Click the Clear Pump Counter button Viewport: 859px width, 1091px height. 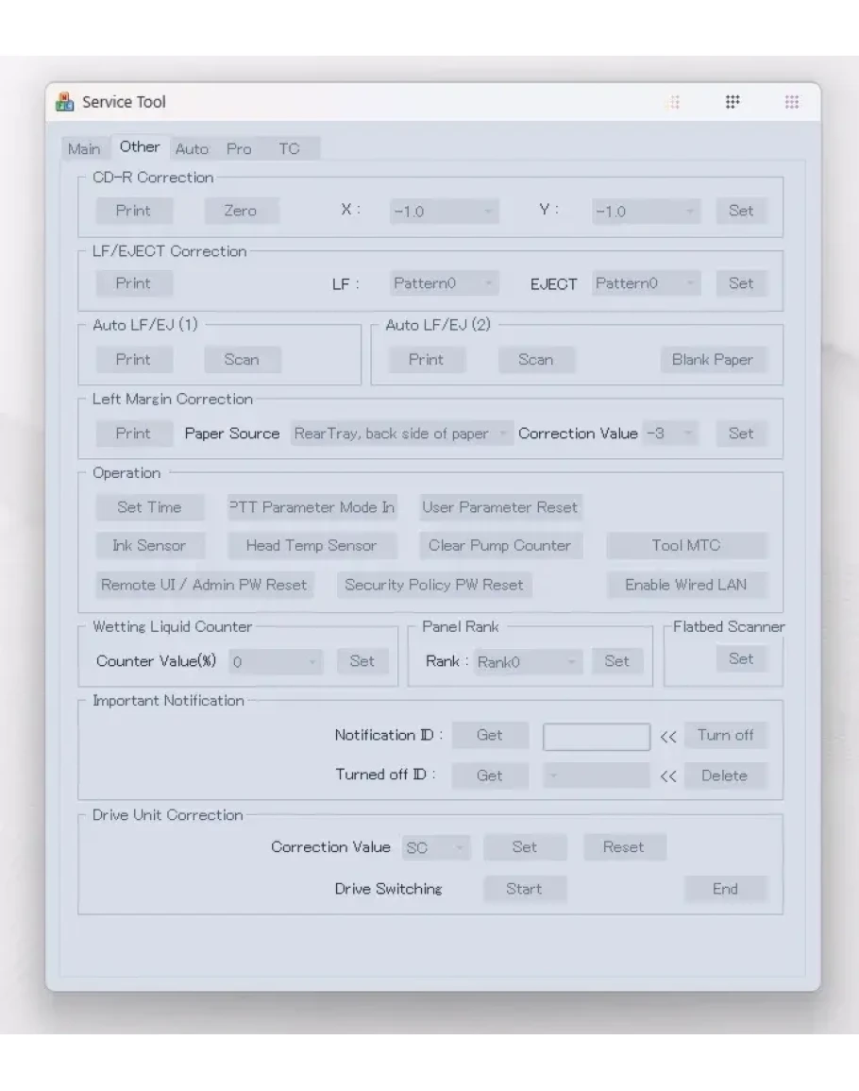pos(499,546)
